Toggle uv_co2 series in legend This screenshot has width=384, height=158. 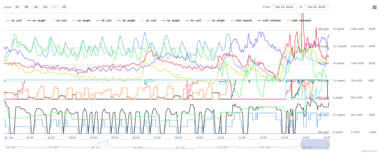tap(16, 20)
